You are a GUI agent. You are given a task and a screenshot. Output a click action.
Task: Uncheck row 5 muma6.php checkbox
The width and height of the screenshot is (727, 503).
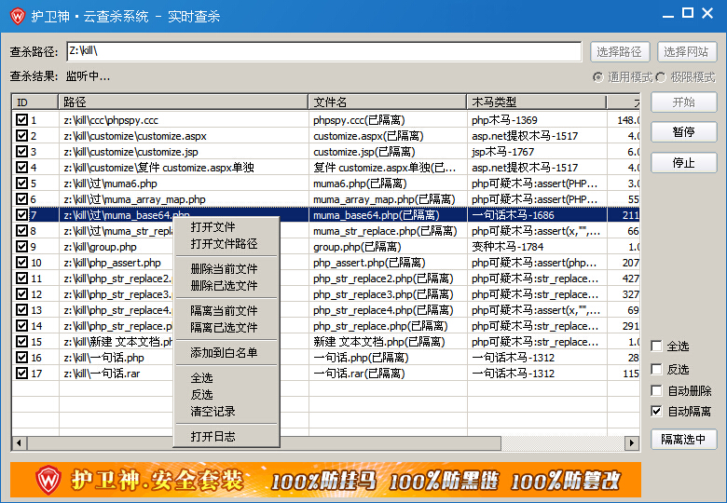[x=21, y=183]
